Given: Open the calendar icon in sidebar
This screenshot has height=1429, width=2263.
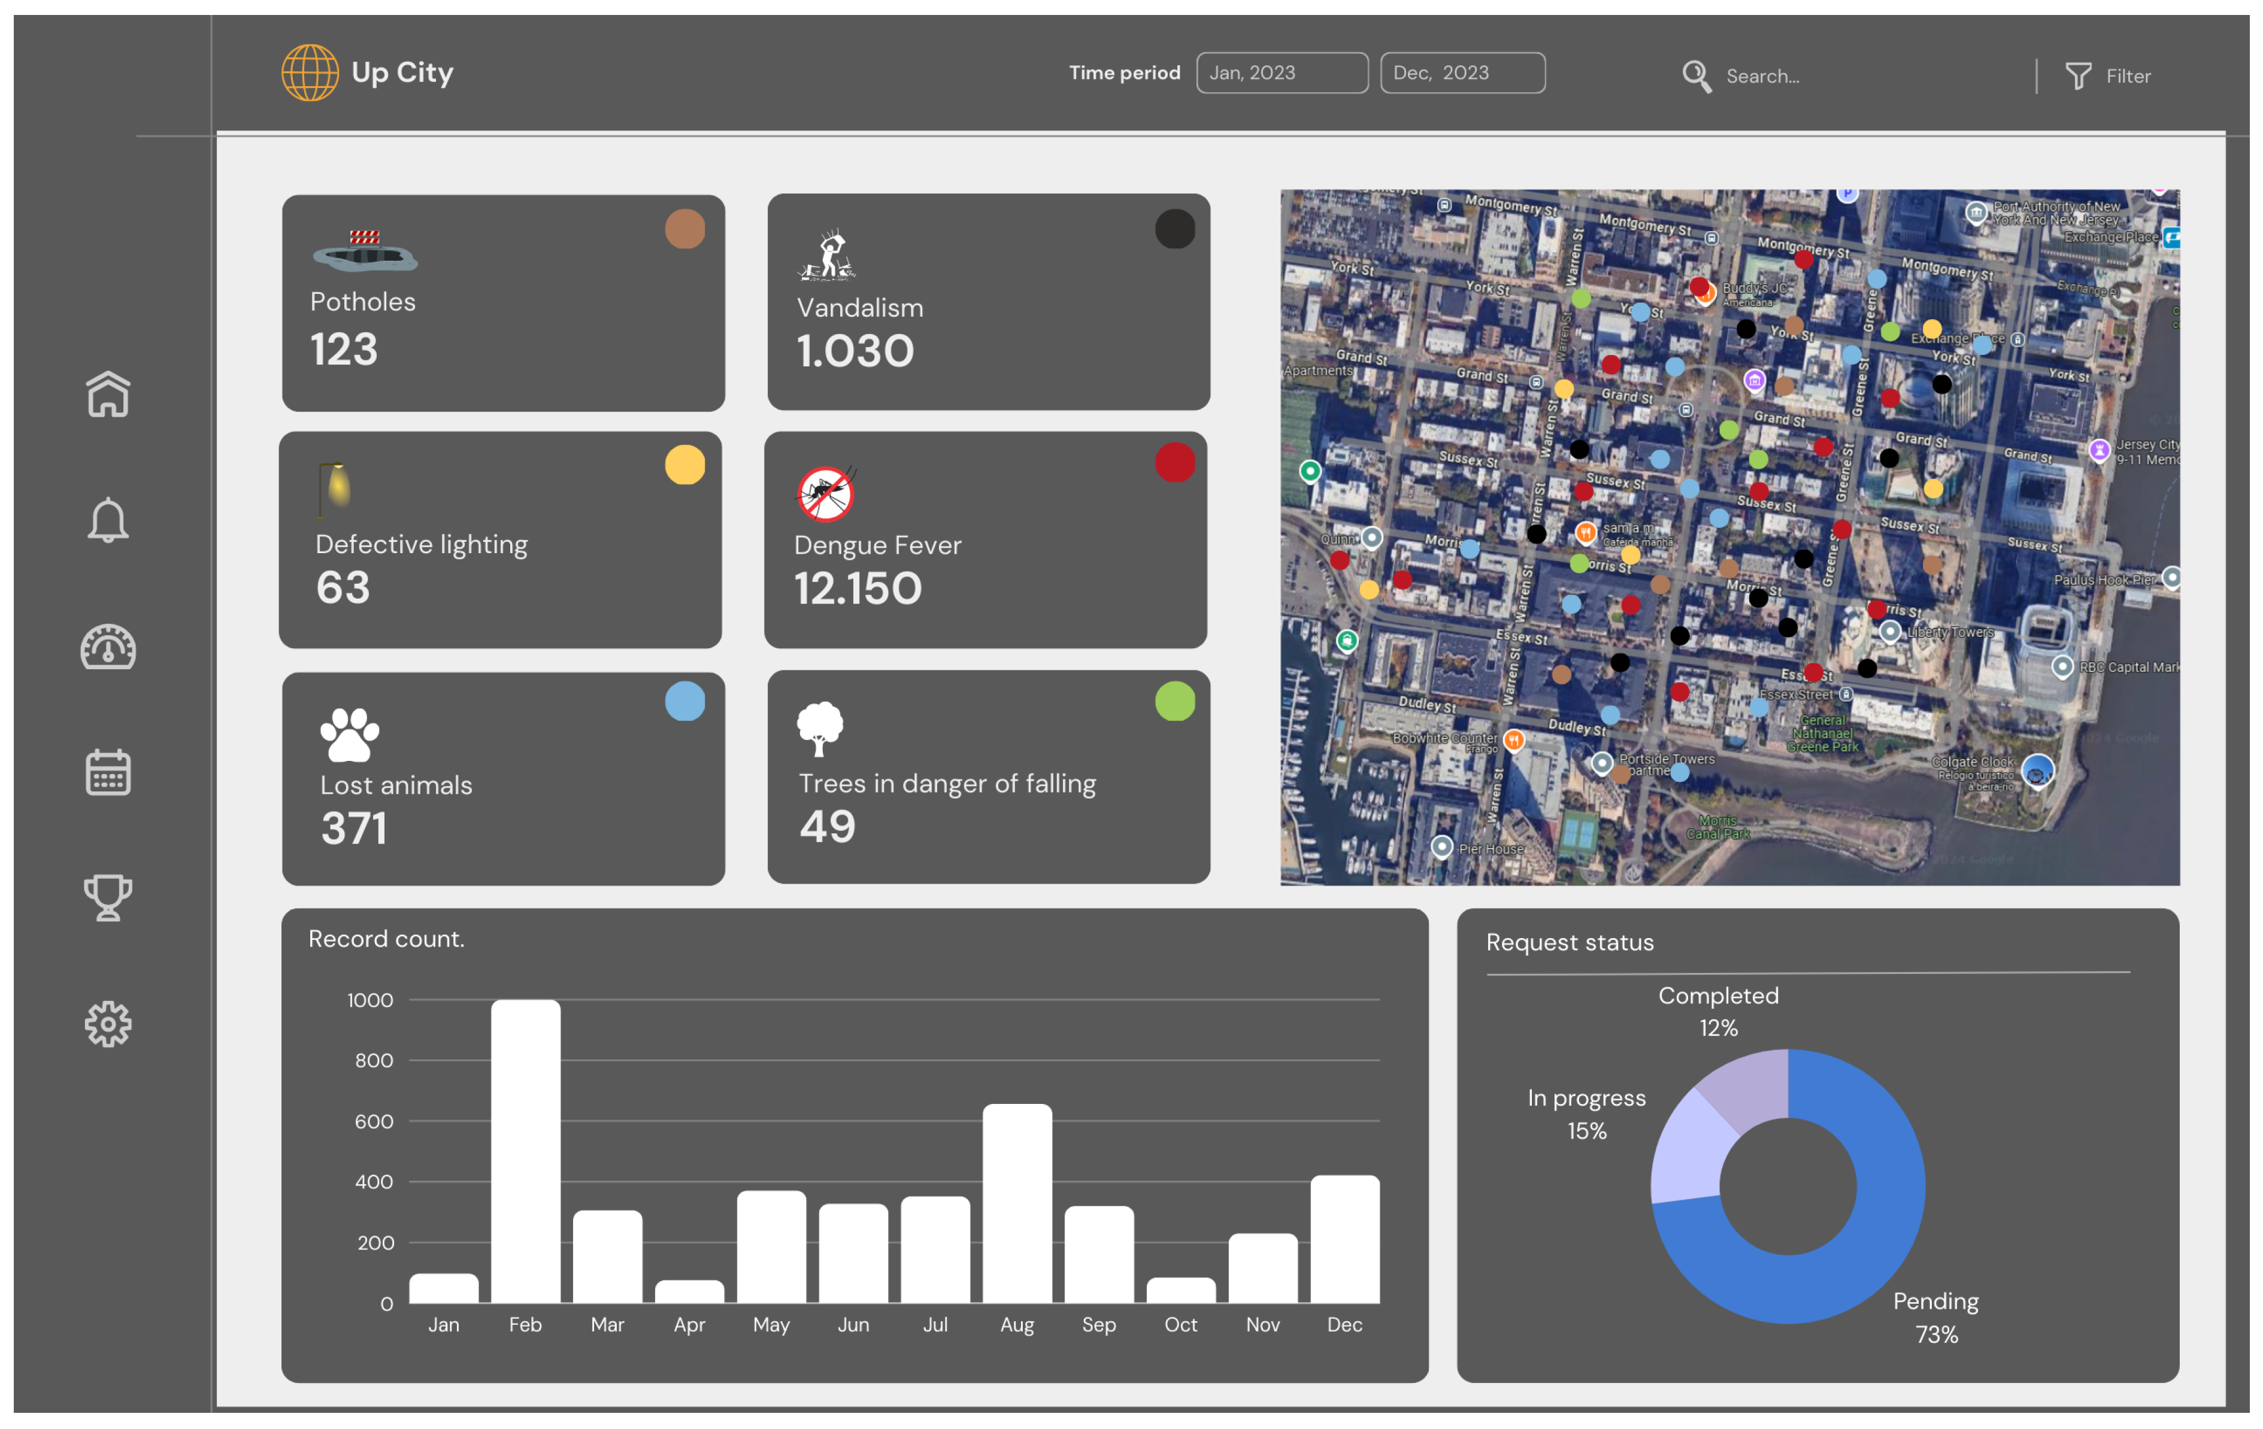Looking at the screenshot, I should [108, 772].
